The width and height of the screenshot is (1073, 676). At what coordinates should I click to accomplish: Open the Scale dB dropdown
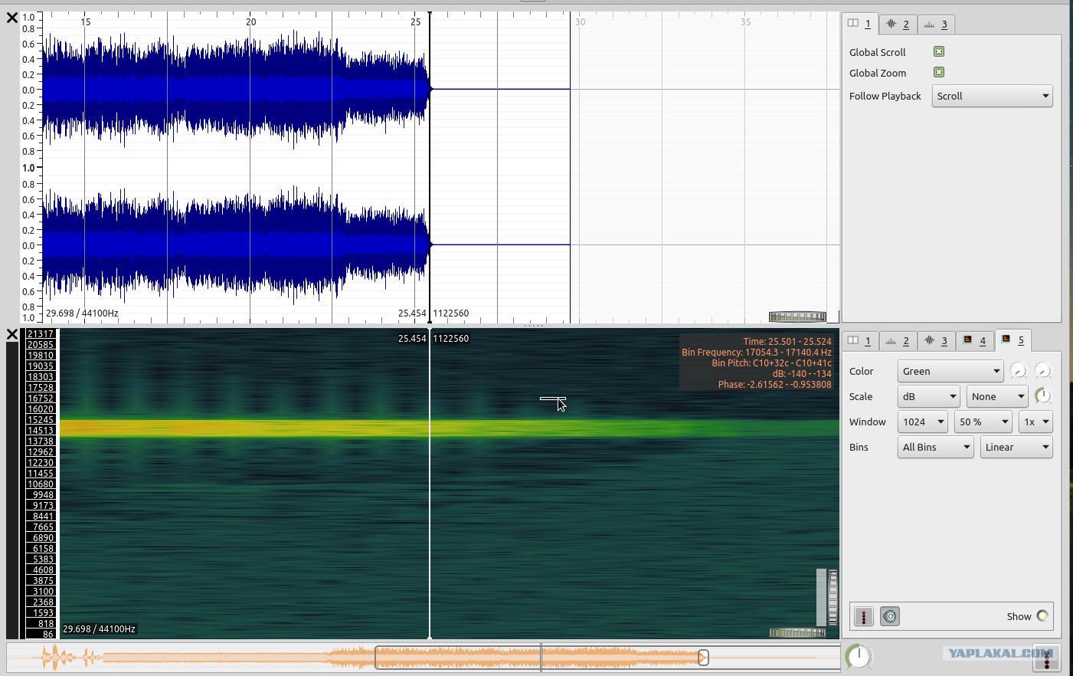pos(928,396)
